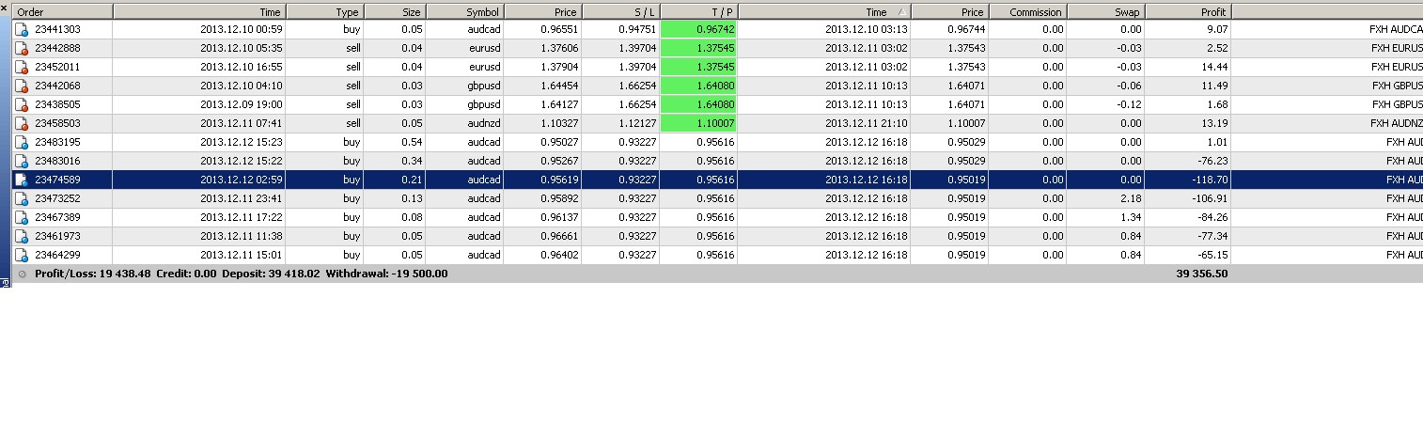Image resolution: width=1423 pixels, height=423 pixels.
Task: Sort by the Type column header
Action: (324, 12)
